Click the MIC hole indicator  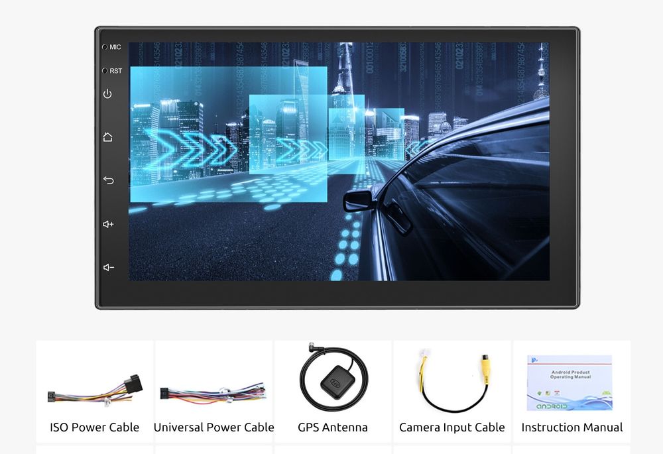[105, 47]
